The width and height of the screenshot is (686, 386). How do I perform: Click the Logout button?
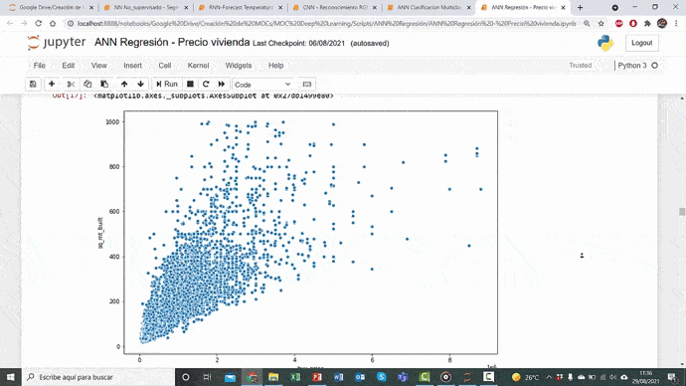click(x=642, y=43)
